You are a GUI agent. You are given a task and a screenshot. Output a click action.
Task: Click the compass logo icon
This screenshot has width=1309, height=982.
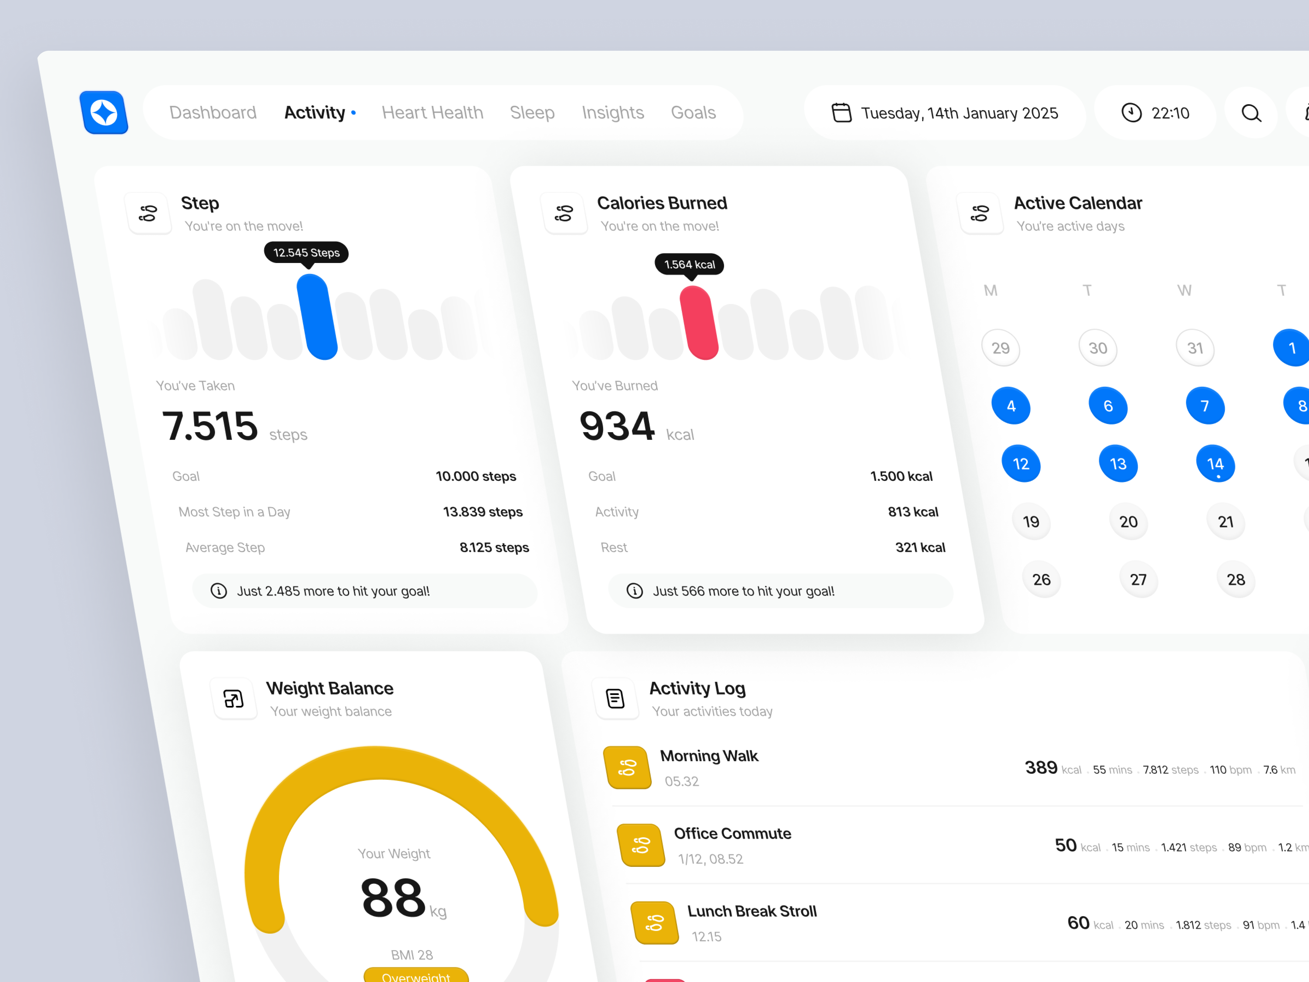104,112
